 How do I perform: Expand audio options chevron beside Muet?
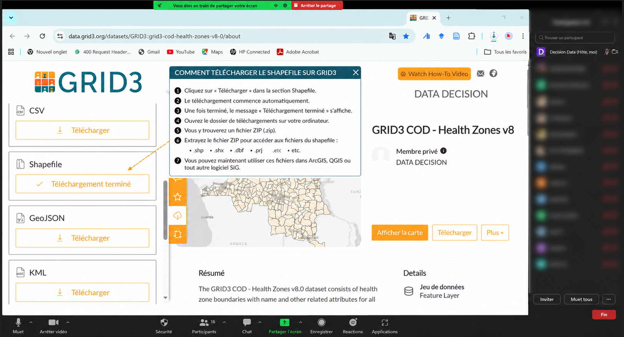click(x=31, y=322)
